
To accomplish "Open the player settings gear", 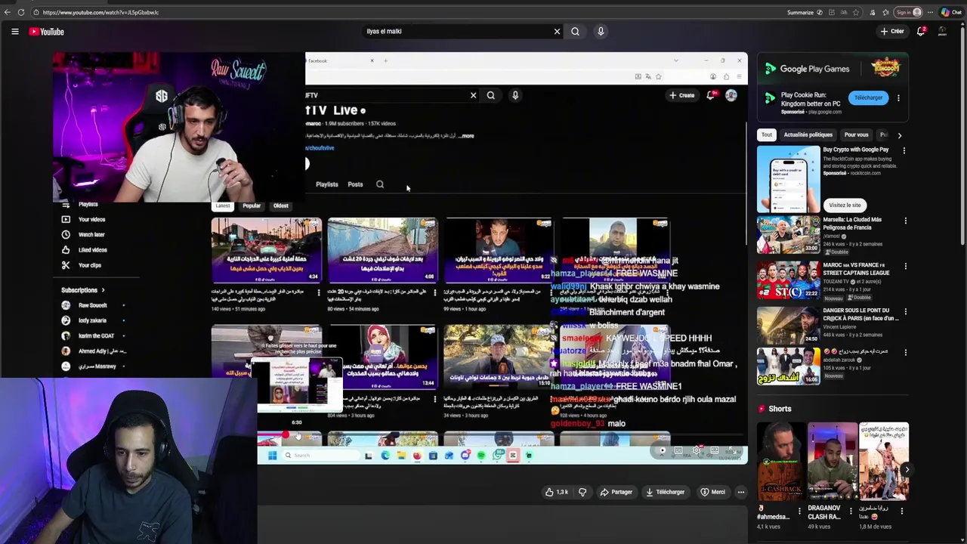I will click(x=697, y=451).
